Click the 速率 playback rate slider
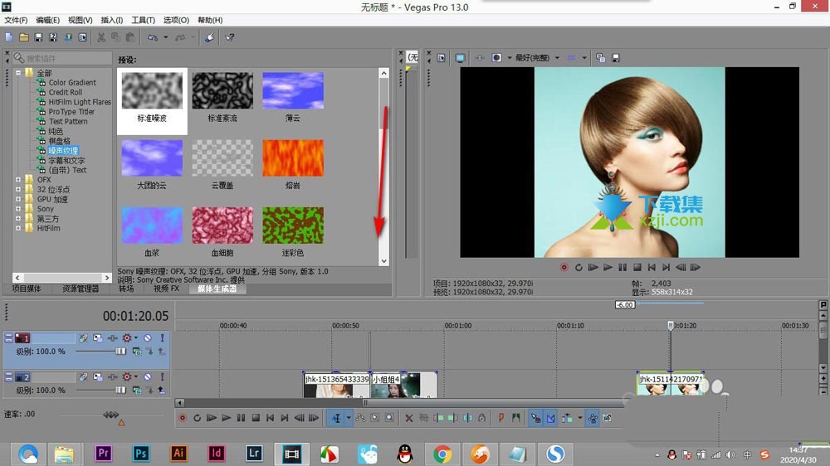The height and width of the screenshot is (466, 830). pyautogui.click(x=110, y=415)
